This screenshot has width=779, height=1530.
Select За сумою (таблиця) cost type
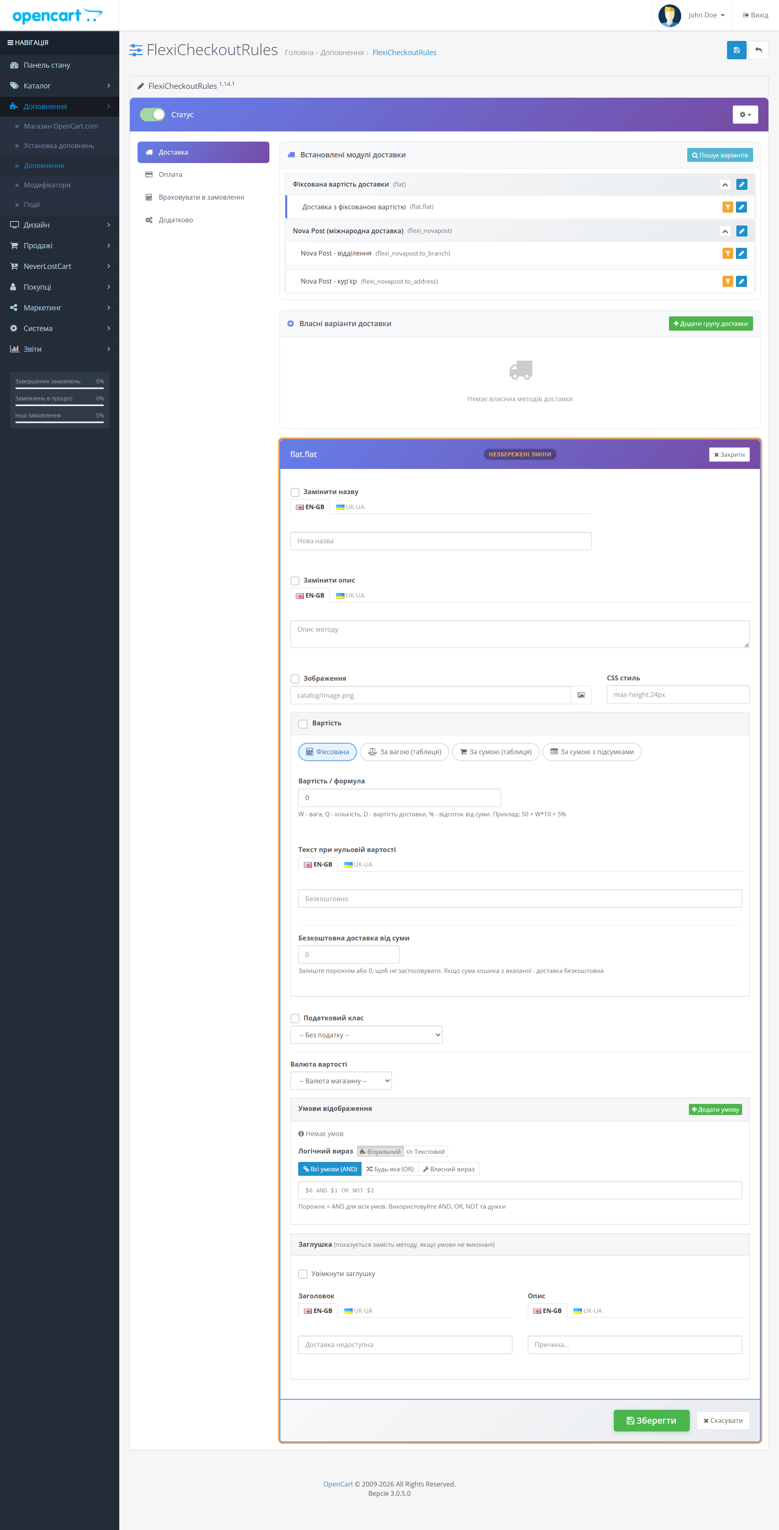click(495, 752)
